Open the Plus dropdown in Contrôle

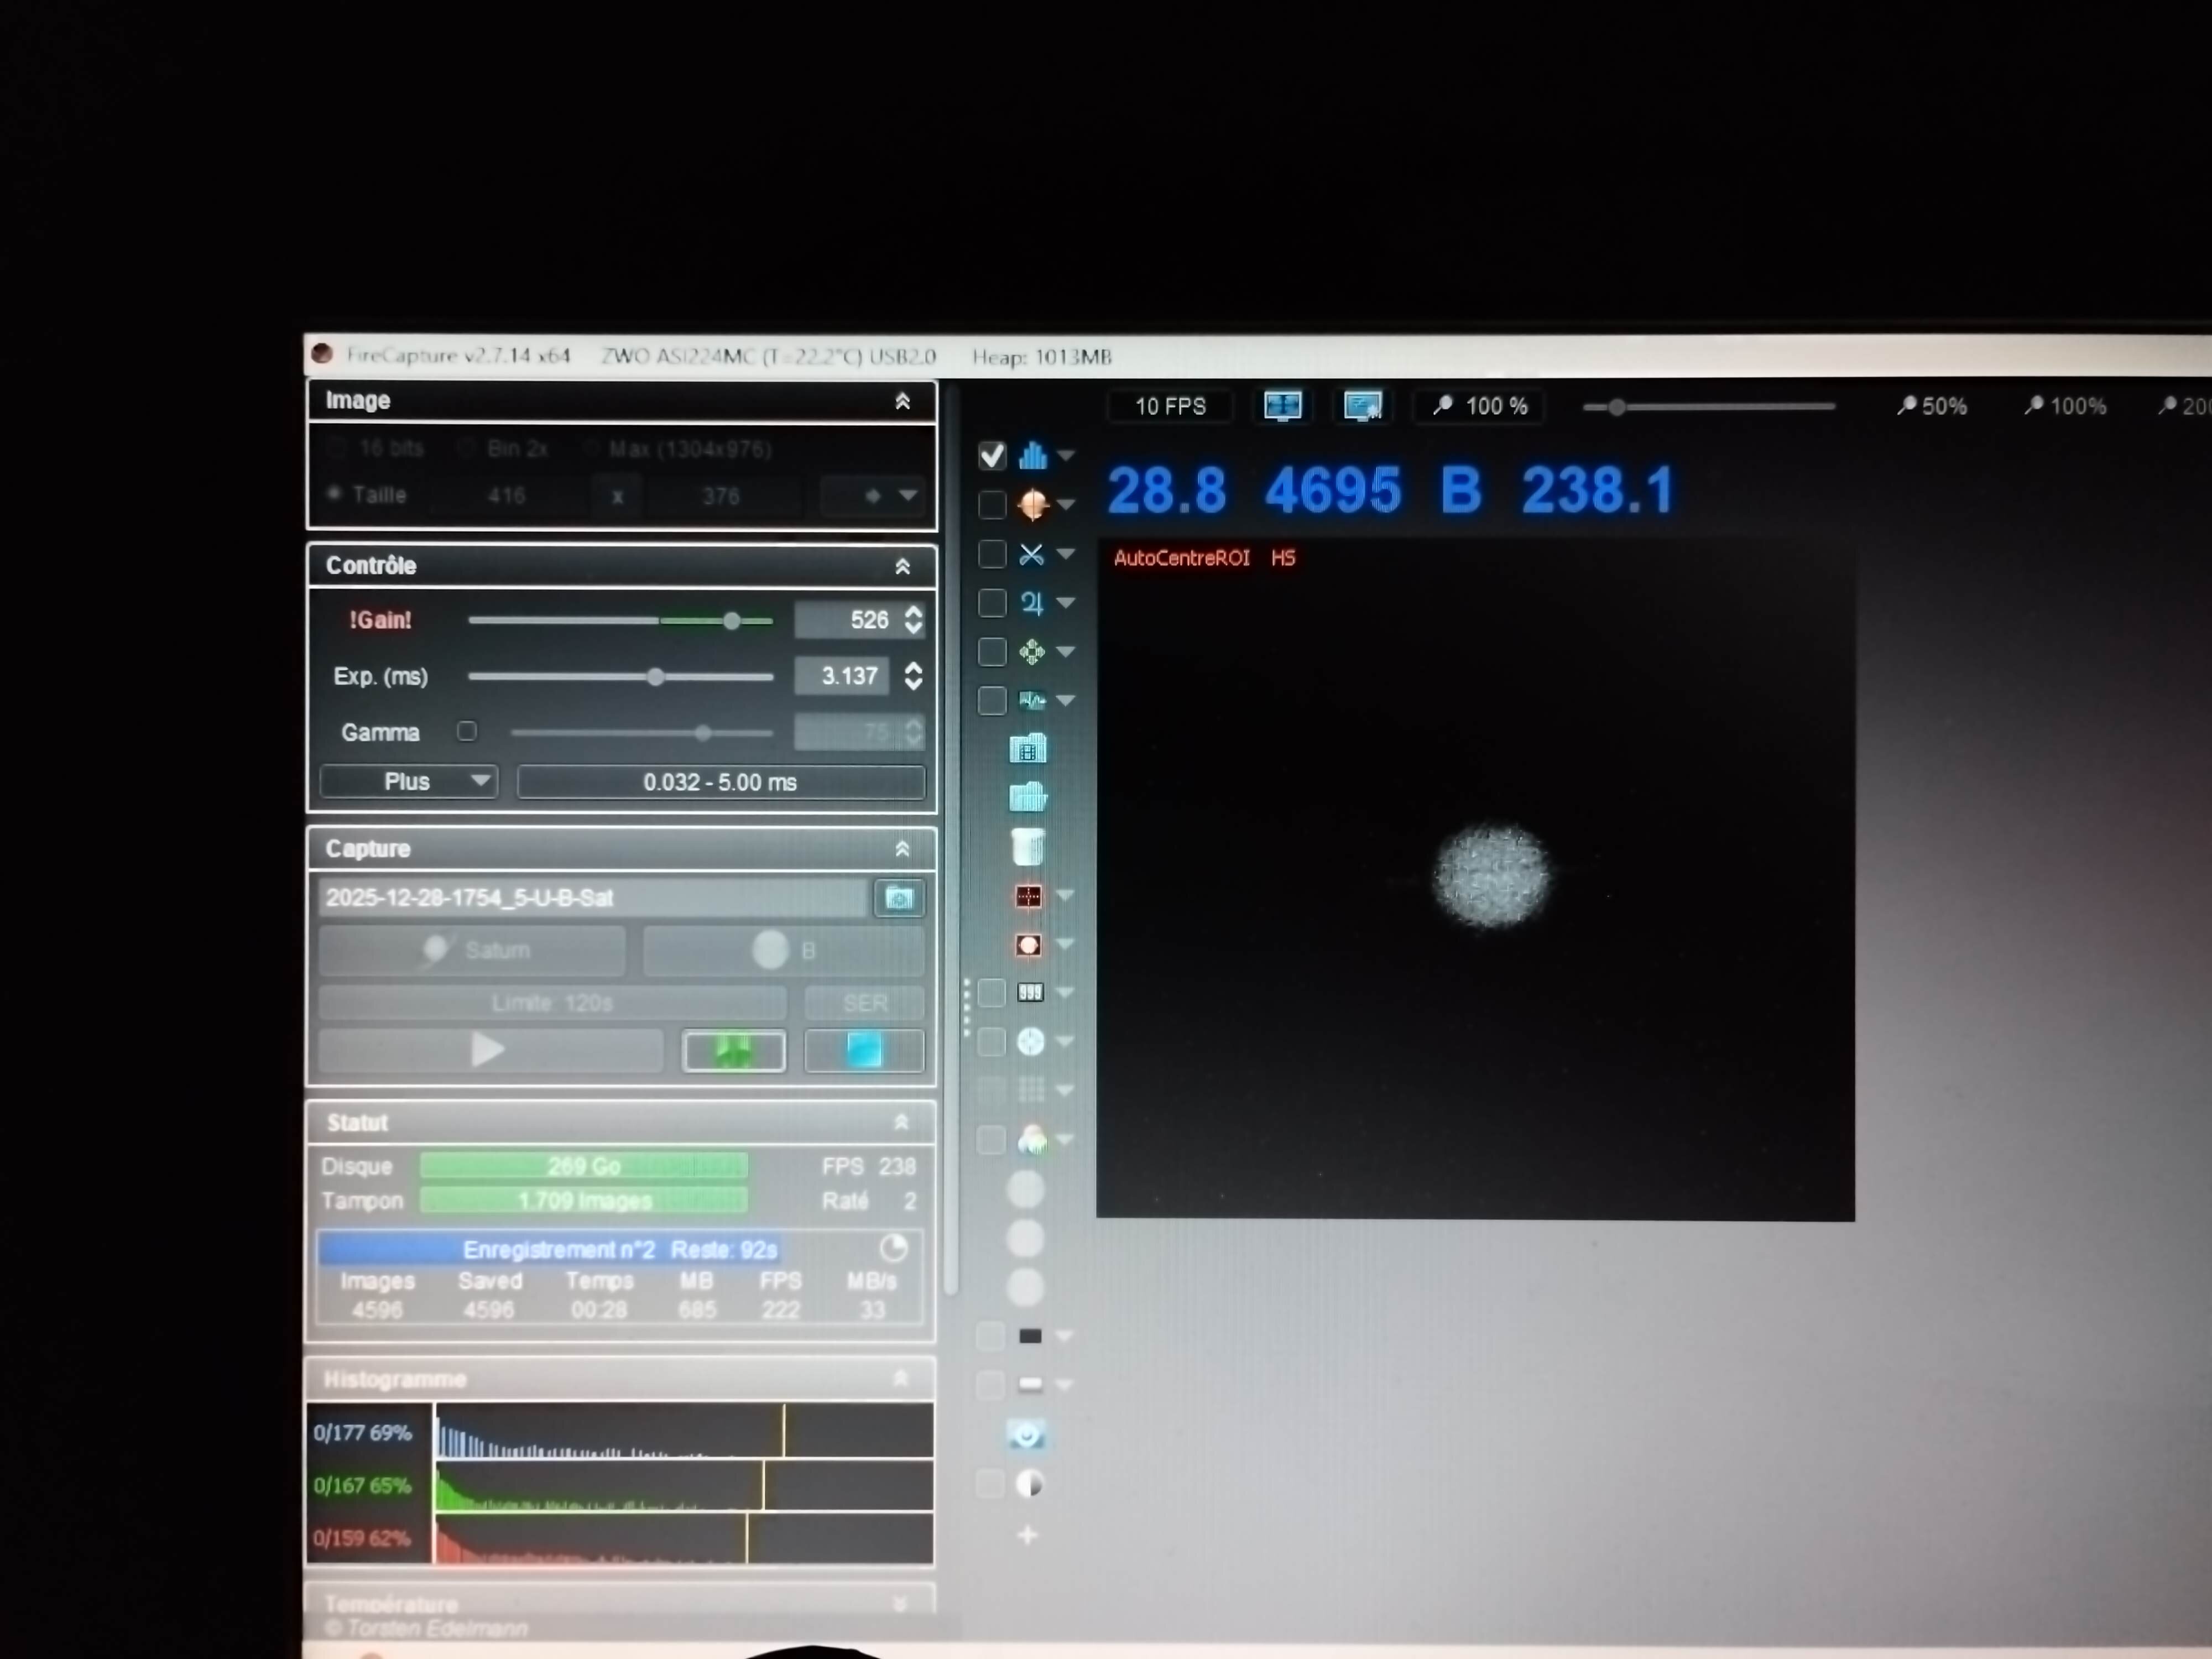click(x=409, y=781)
